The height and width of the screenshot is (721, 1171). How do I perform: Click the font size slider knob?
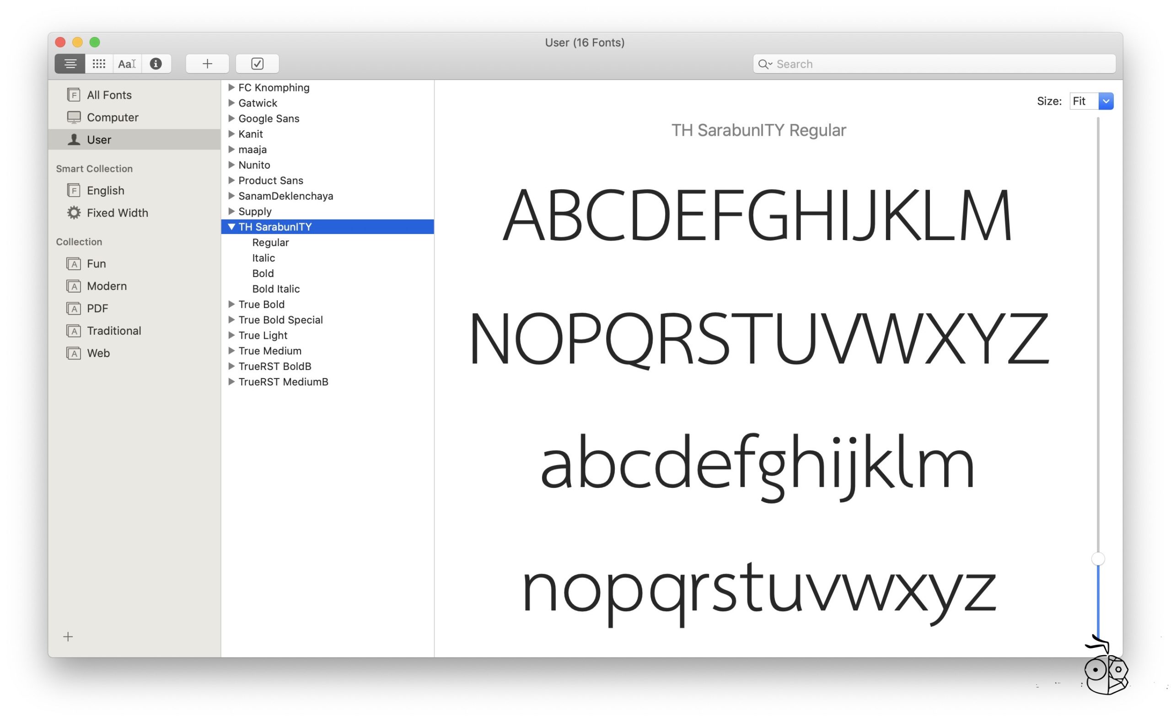[1098, 559]
